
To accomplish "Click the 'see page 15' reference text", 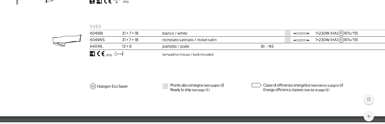I will click(x=201, y=90).
